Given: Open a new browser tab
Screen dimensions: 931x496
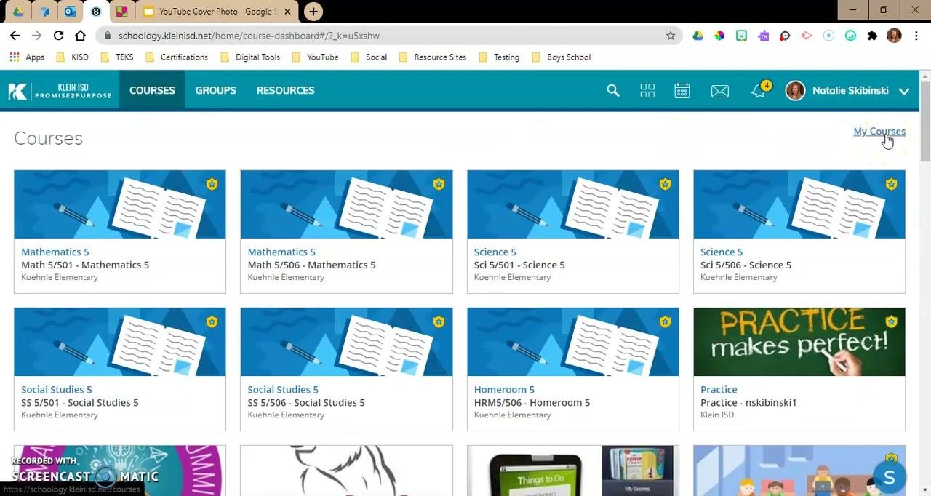Looking at the screenshot, I should [x=313, y=11].
